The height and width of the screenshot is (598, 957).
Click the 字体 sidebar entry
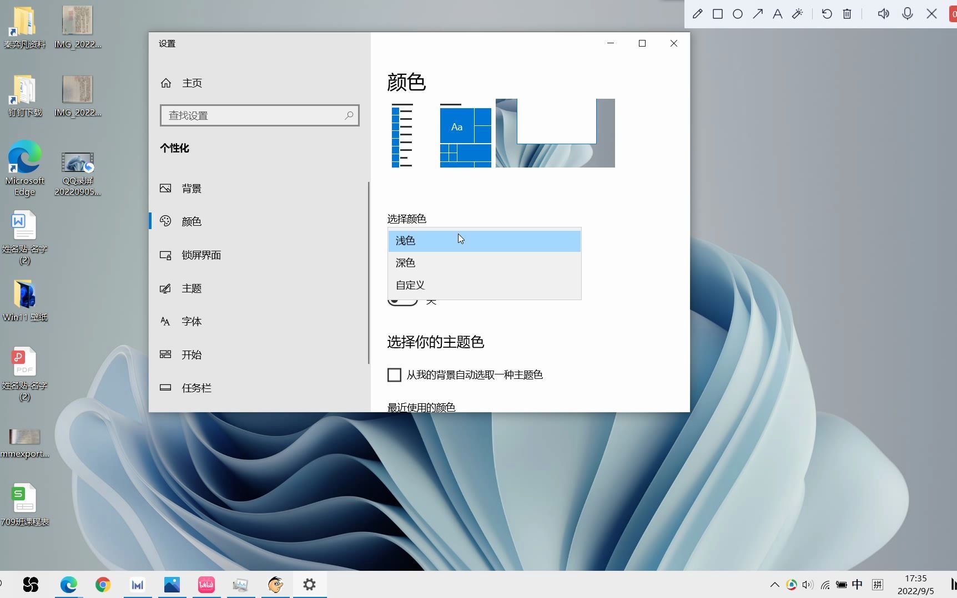(x=191, y=321)
